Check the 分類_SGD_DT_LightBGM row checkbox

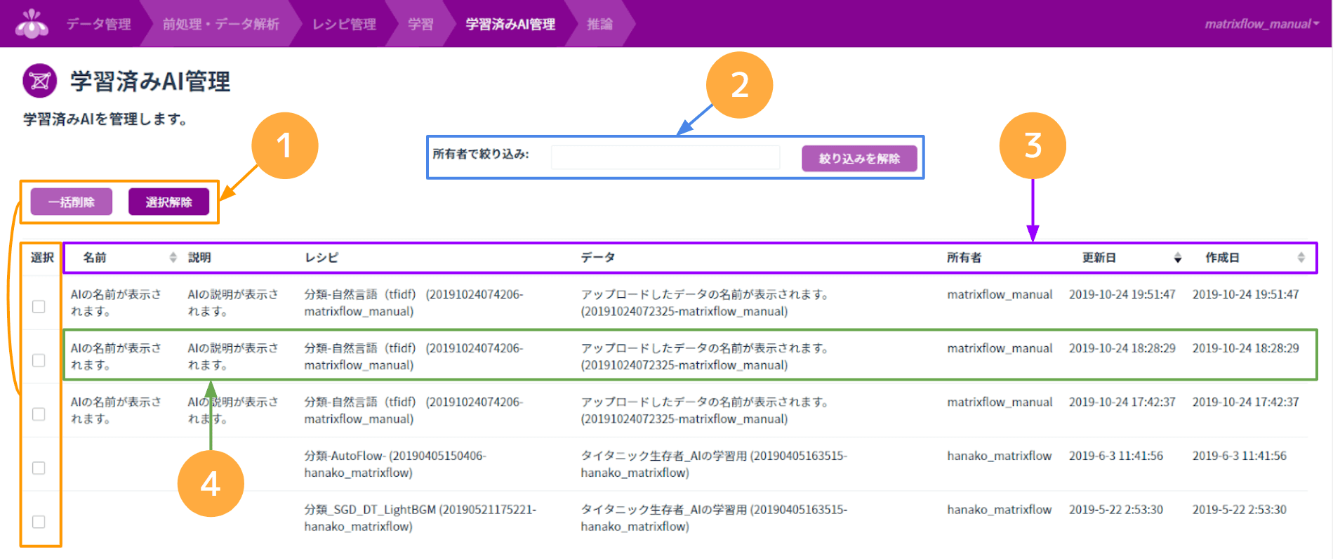(39, 522)
